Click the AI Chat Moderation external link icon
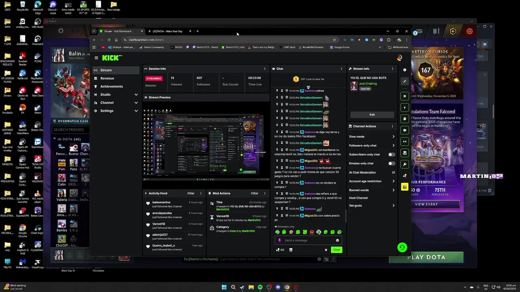Image resolution: width=520 pixels, height=292 pixels. [x=393, y=172]
